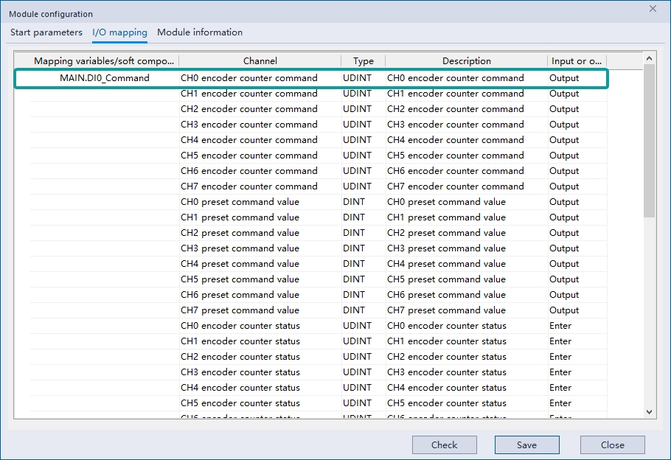The image size is (671, 460).
Task: Click the scrollbar up arrow
Action: (649, 58)
